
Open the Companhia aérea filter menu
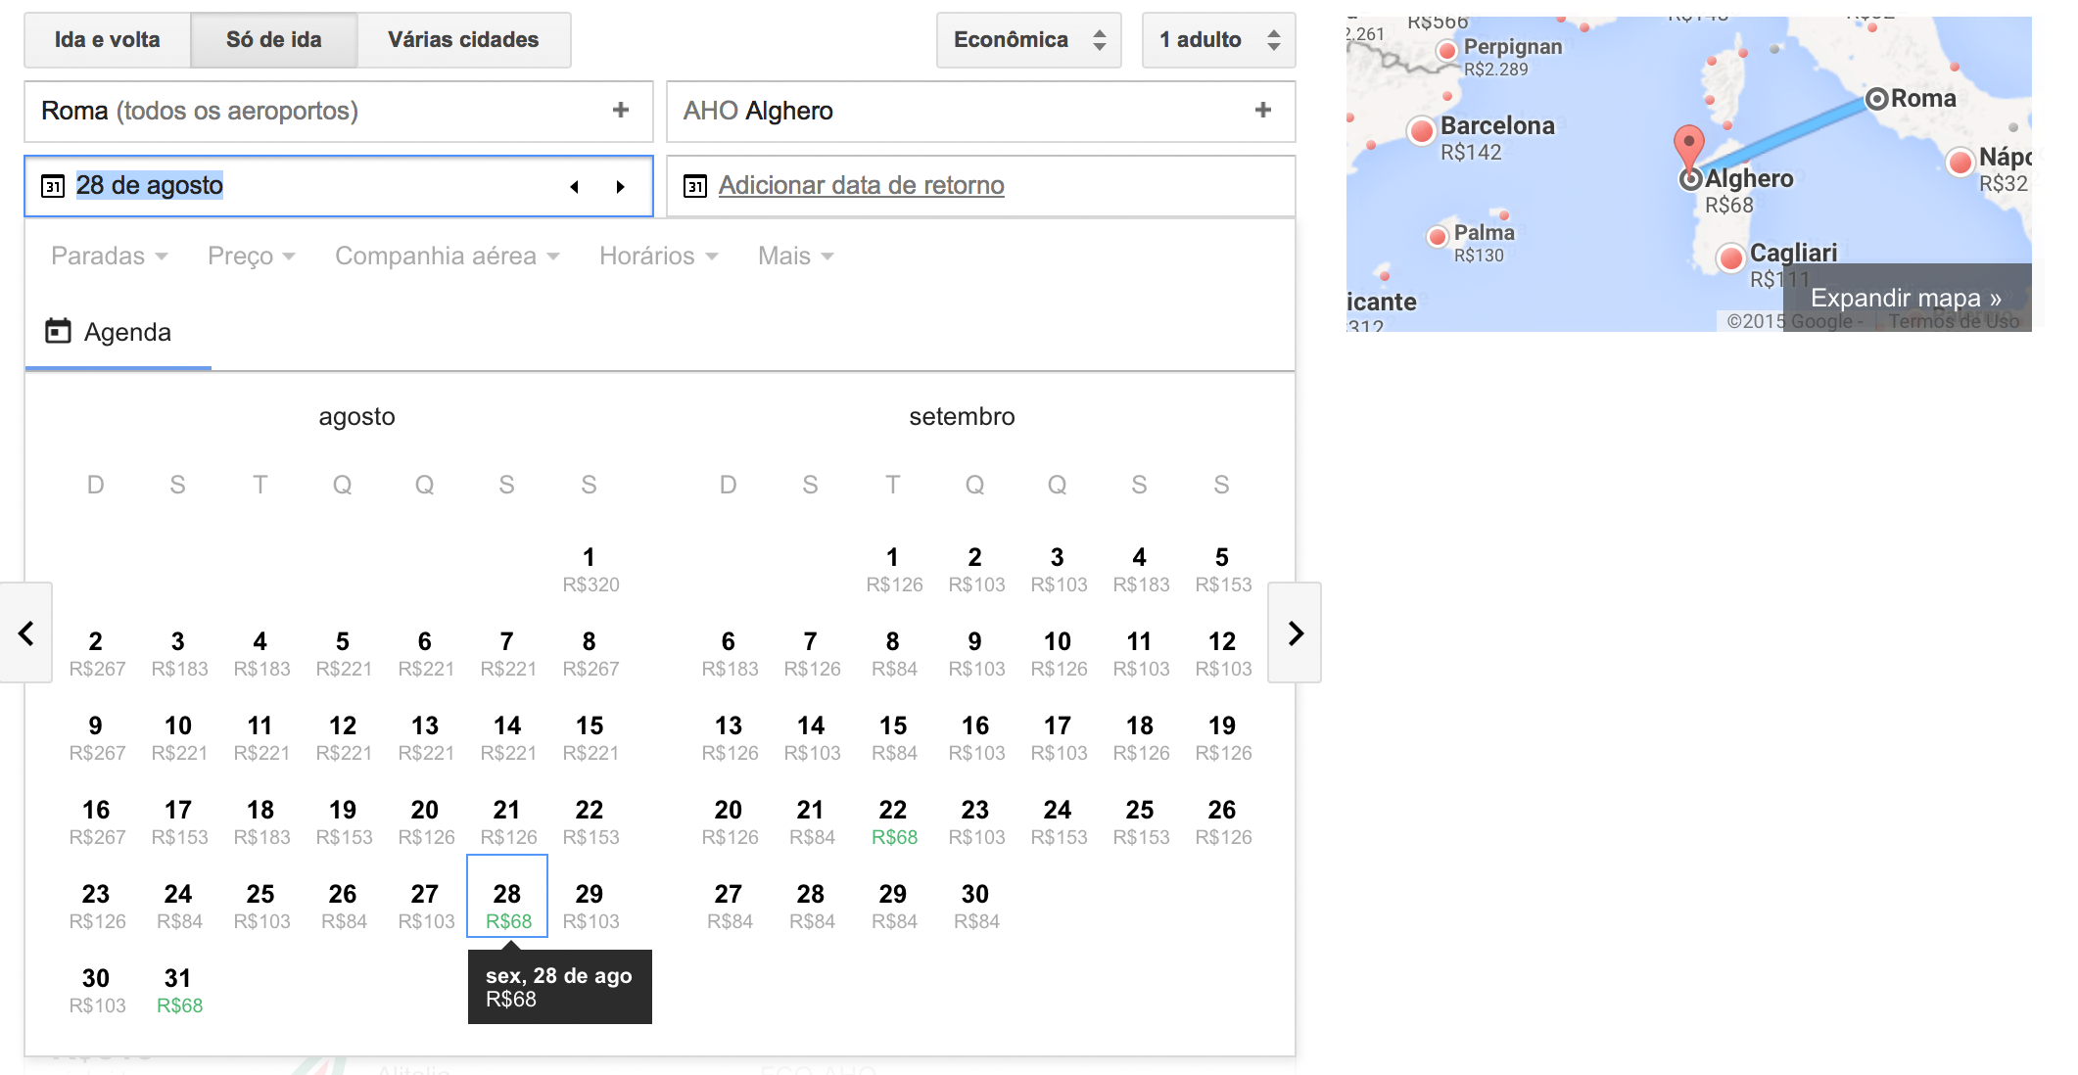tap(448, 257)
